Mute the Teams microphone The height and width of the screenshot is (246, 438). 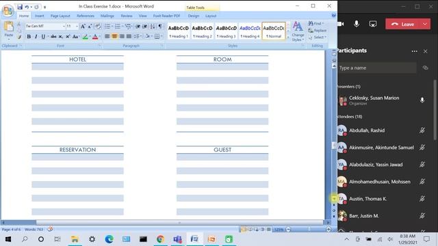[x=357, y=24]
